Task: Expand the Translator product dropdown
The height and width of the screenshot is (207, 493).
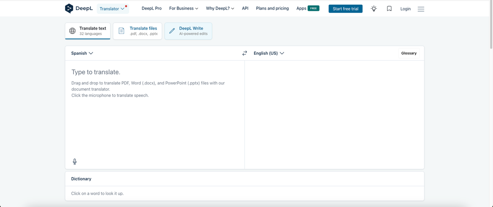Action: click(x=112, y=8)
